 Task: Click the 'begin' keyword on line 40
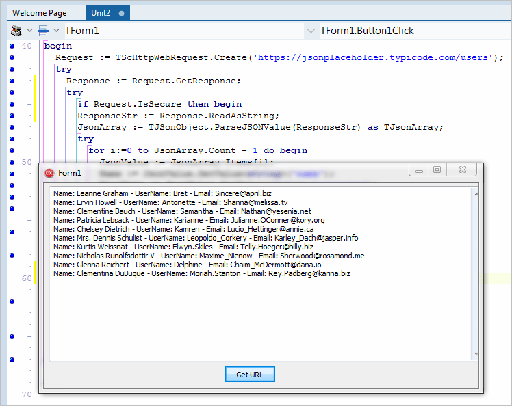point(58,46)
